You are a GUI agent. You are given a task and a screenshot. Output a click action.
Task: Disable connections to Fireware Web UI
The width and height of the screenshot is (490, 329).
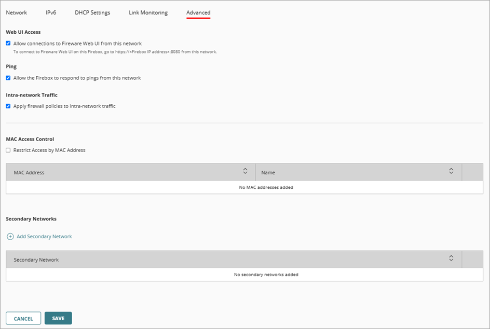(x=8, y=43)
